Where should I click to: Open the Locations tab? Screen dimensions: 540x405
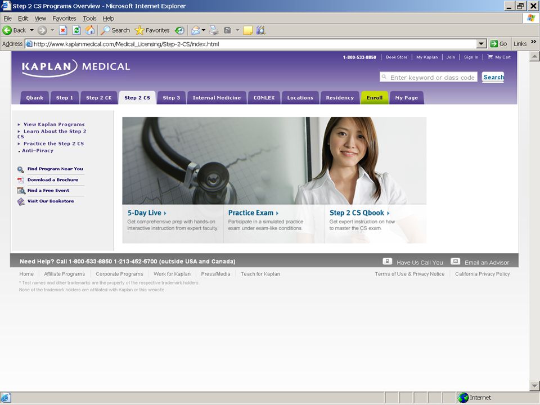(300, 98)
